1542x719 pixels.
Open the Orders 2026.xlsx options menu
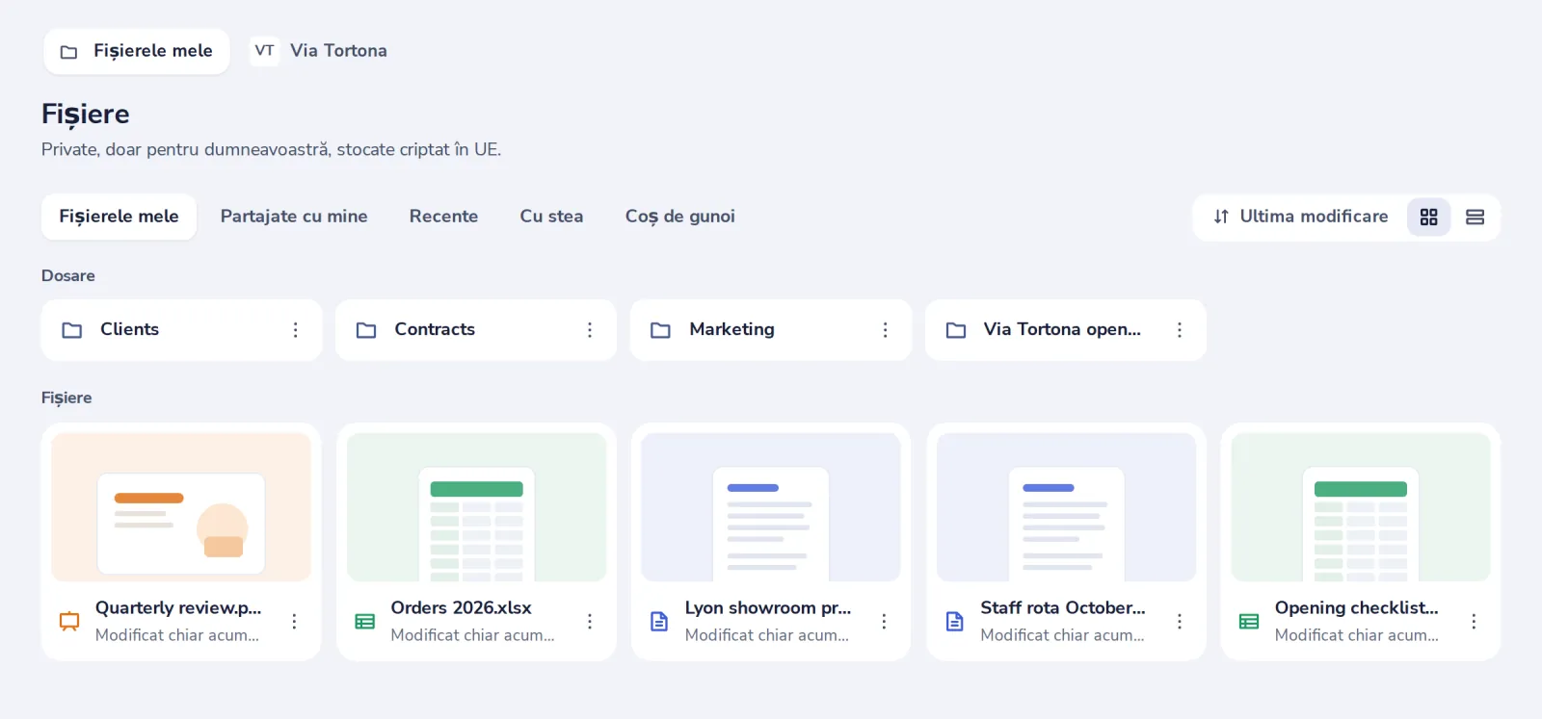coord(590,622)
